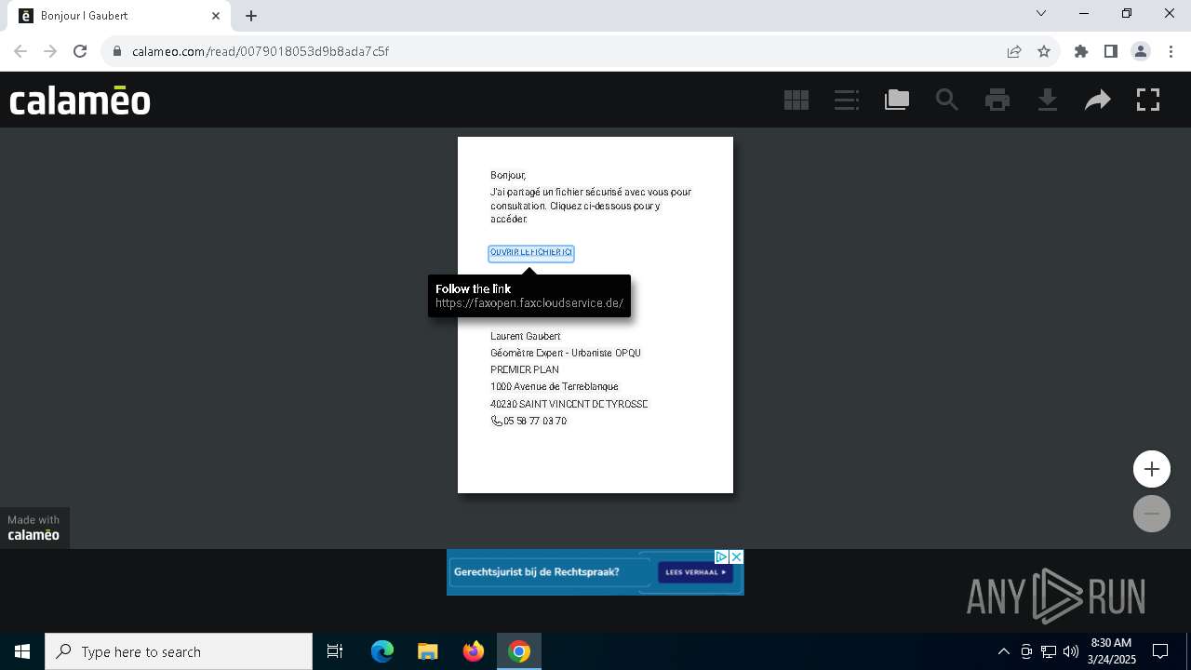Enter fullscreen viewing mode
1191x670 pixels.
point(1148,100)
